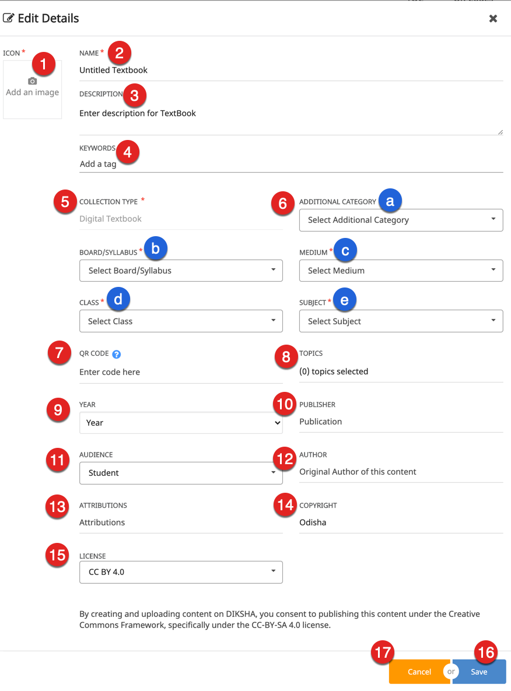This screenshot has width=511, height=691.
Task: Open the Year selection dropdown
Action: pyautogui.click(x=181, y=423)
